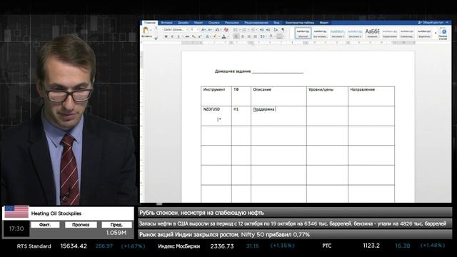457x257 pixels.
Task: Select the Format Painter brush icon
Action: click(x=156, y=38)
